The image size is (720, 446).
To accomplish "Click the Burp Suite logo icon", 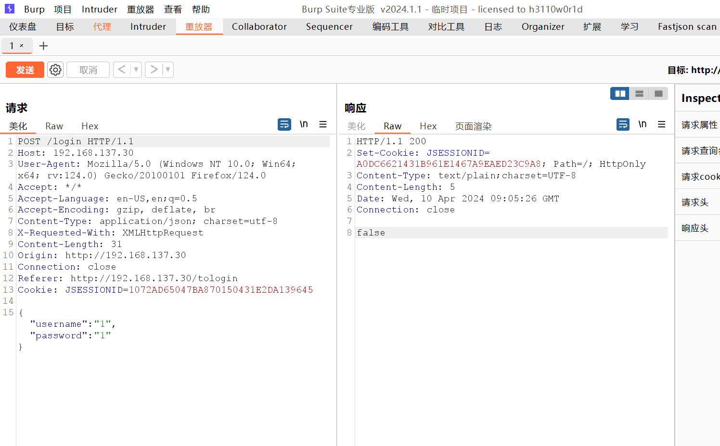I will pos(10,9).
